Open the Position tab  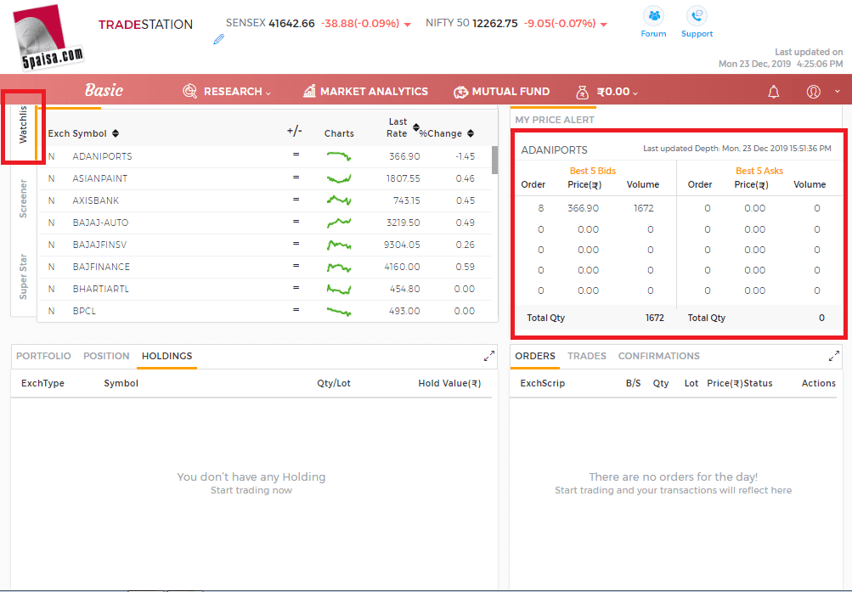(106, 356)
